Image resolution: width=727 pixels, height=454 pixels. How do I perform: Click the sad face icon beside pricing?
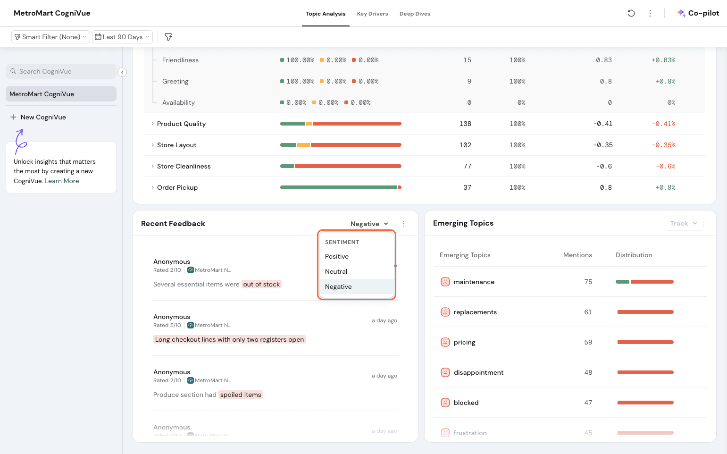point(445,342)
